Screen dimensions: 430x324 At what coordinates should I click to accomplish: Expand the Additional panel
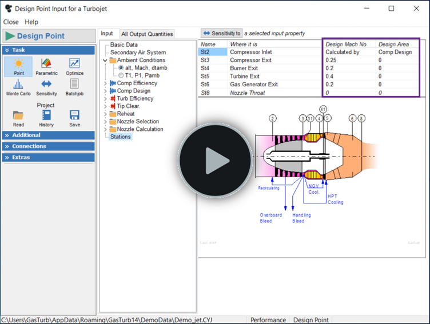click(x=49, y=135)
